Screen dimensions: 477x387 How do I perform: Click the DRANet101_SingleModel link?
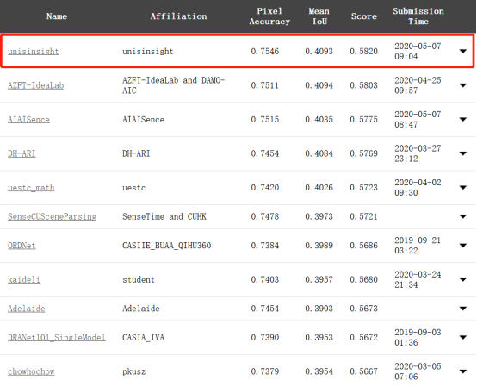[x=57, y=337]
